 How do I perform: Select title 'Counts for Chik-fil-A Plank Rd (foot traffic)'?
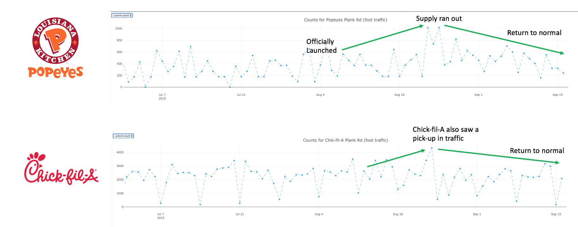[345, 140]
